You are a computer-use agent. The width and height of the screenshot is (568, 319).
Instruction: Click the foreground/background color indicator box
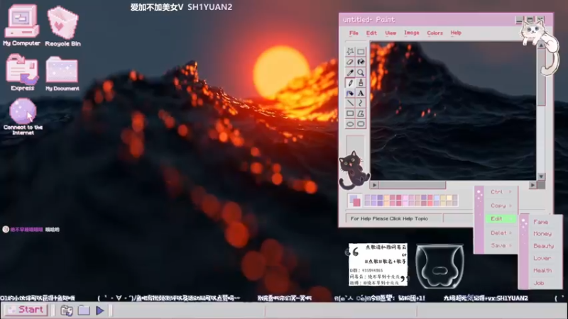(x=354, y=201)
